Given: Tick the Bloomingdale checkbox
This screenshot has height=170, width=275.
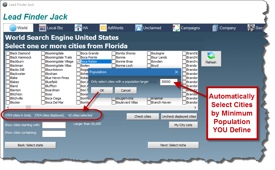Looking at the screenshot, I should [x=43, y=54].
